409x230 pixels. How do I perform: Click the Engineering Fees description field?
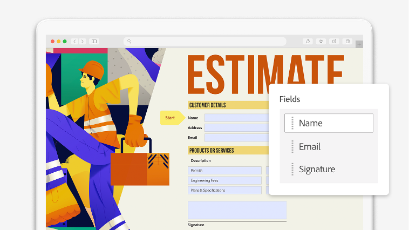coord(224,180)
